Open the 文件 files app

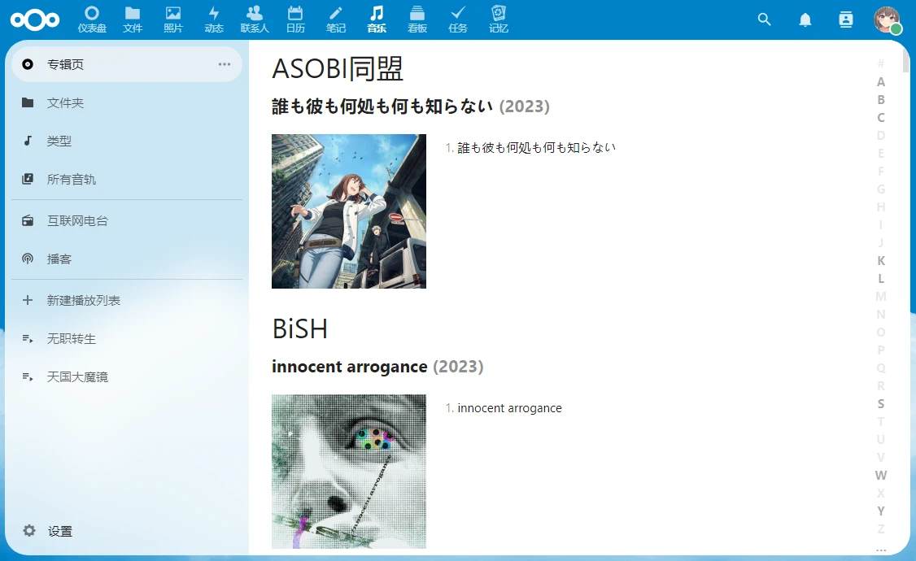click(x=133, y=20)
